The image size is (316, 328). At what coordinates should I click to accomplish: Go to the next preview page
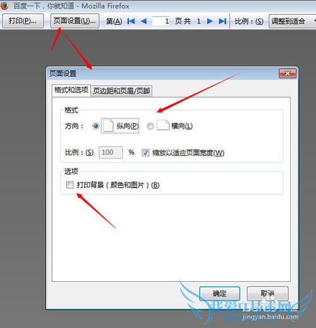pyautogui.click(x=210, y=21)
